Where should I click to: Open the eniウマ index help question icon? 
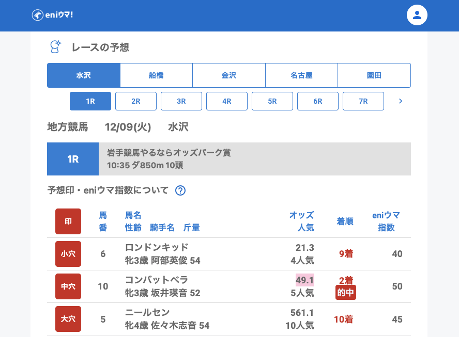180,190
